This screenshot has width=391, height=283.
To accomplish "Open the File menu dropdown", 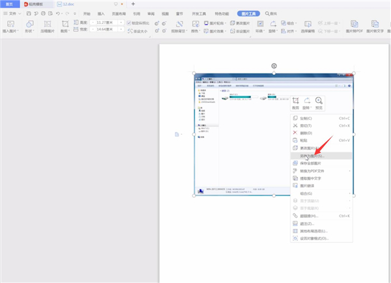I will (x=12, y=13).
